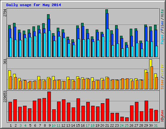Select the tallest red KBytes bar on day 9
This screenshot has width=166, height=129.
point(49,106)
